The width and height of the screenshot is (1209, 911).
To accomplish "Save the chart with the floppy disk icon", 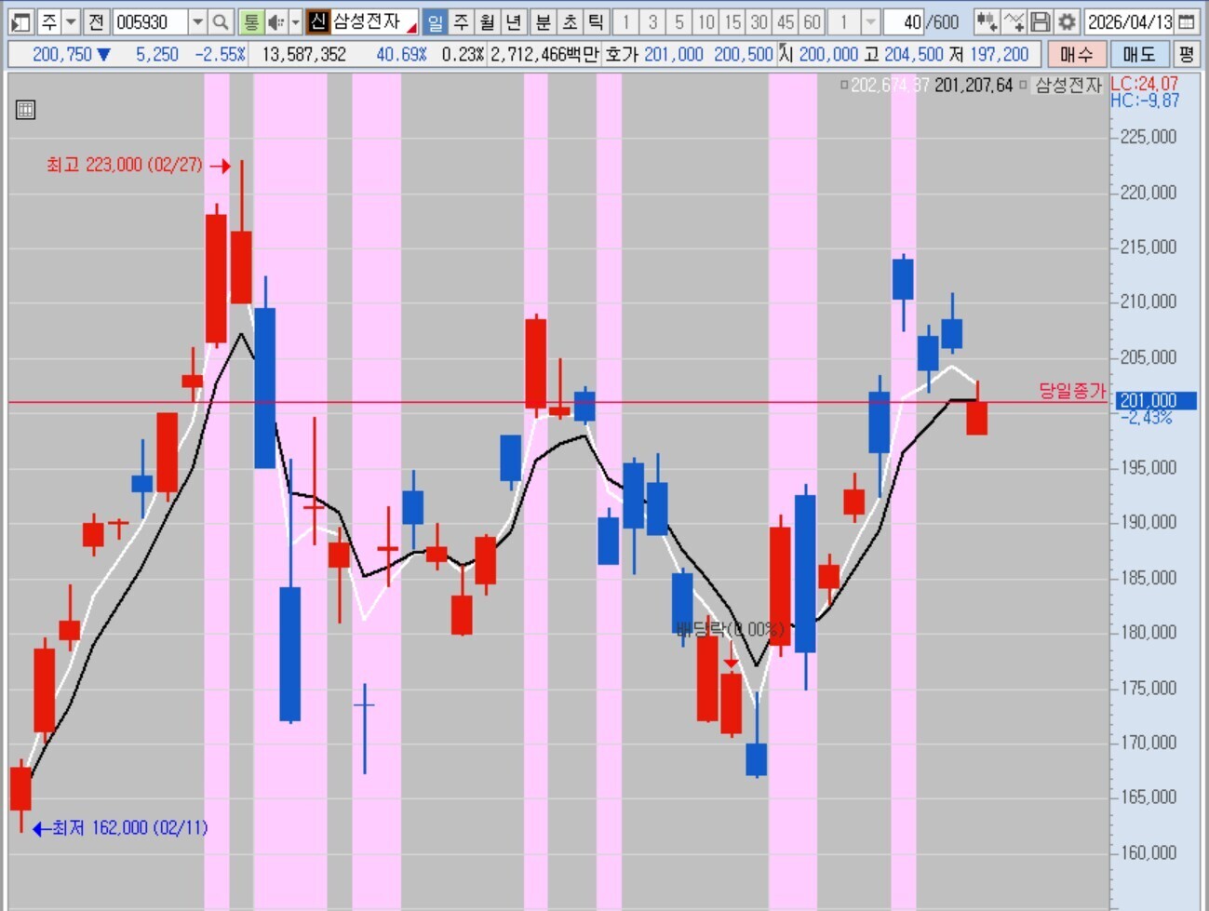I will pos(1041,21).
